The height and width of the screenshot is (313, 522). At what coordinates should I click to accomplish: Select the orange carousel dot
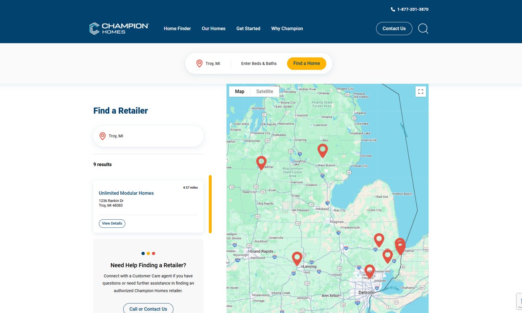pyautogui.click(x=148, y=253)
